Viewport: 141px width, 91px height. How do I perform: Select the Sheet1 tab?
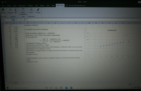(x=16, y=82)
